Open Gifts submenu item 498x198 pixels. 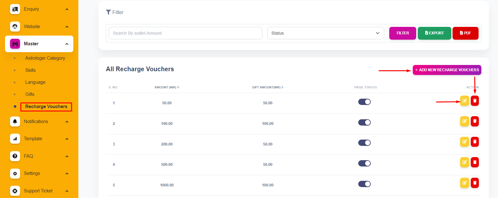[x=30, y=94]
